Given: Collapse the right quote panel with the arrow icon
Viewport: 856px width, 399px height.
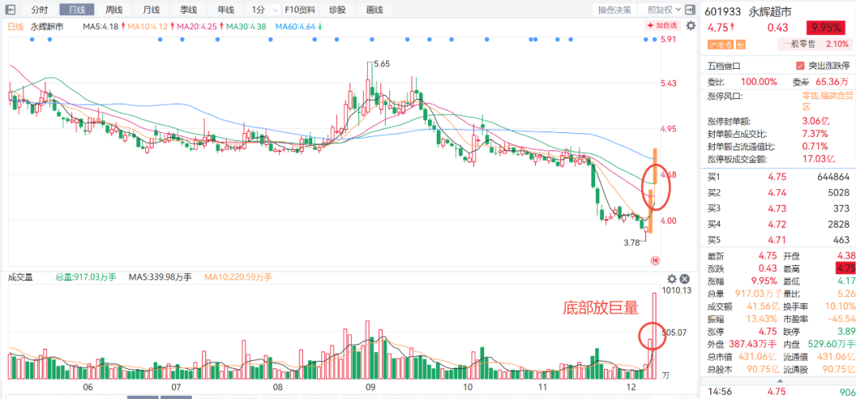Looking at the screenshot, I should coord(690,9).
